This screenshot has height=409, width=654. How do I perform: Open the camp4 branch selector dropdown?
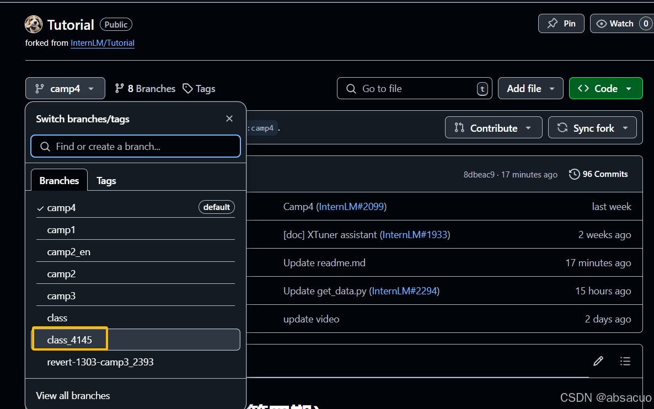pos(65,88)
